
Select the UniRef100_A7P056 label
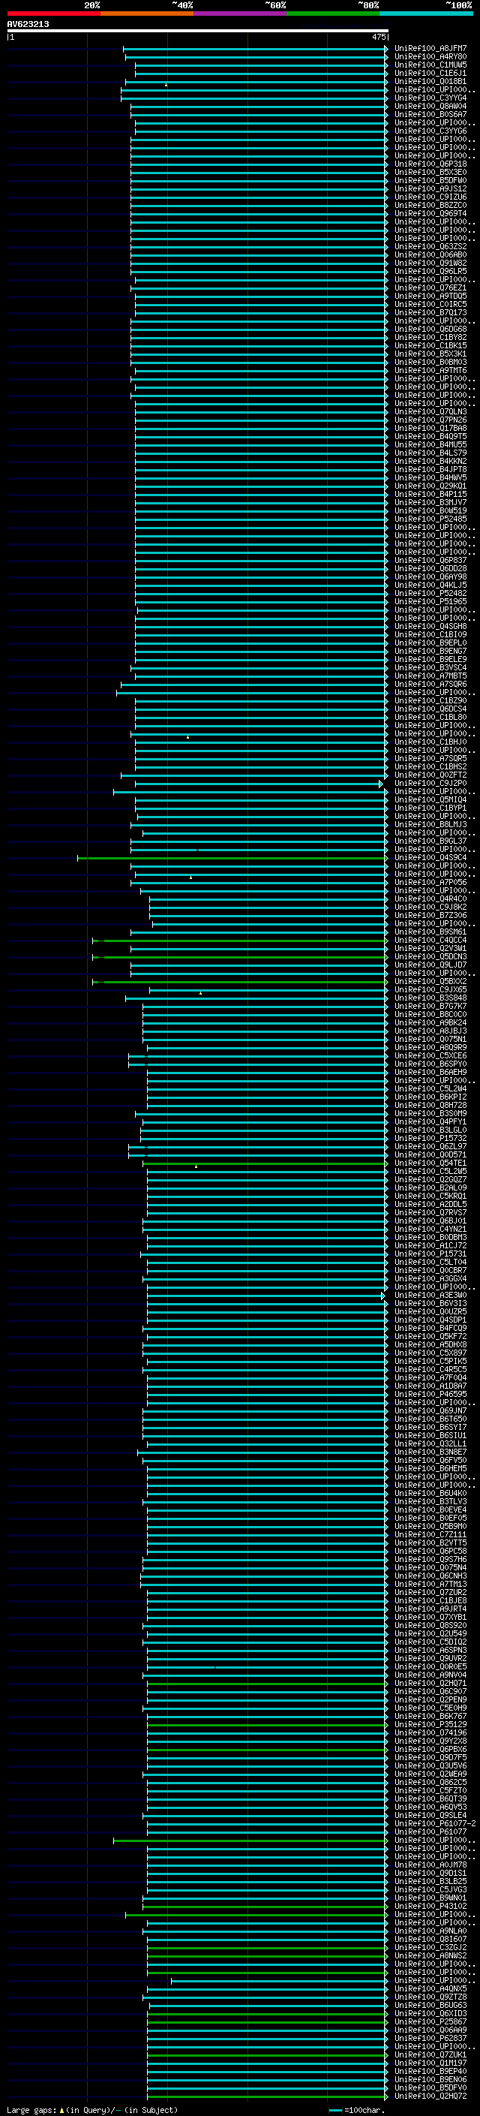(430, 882)
